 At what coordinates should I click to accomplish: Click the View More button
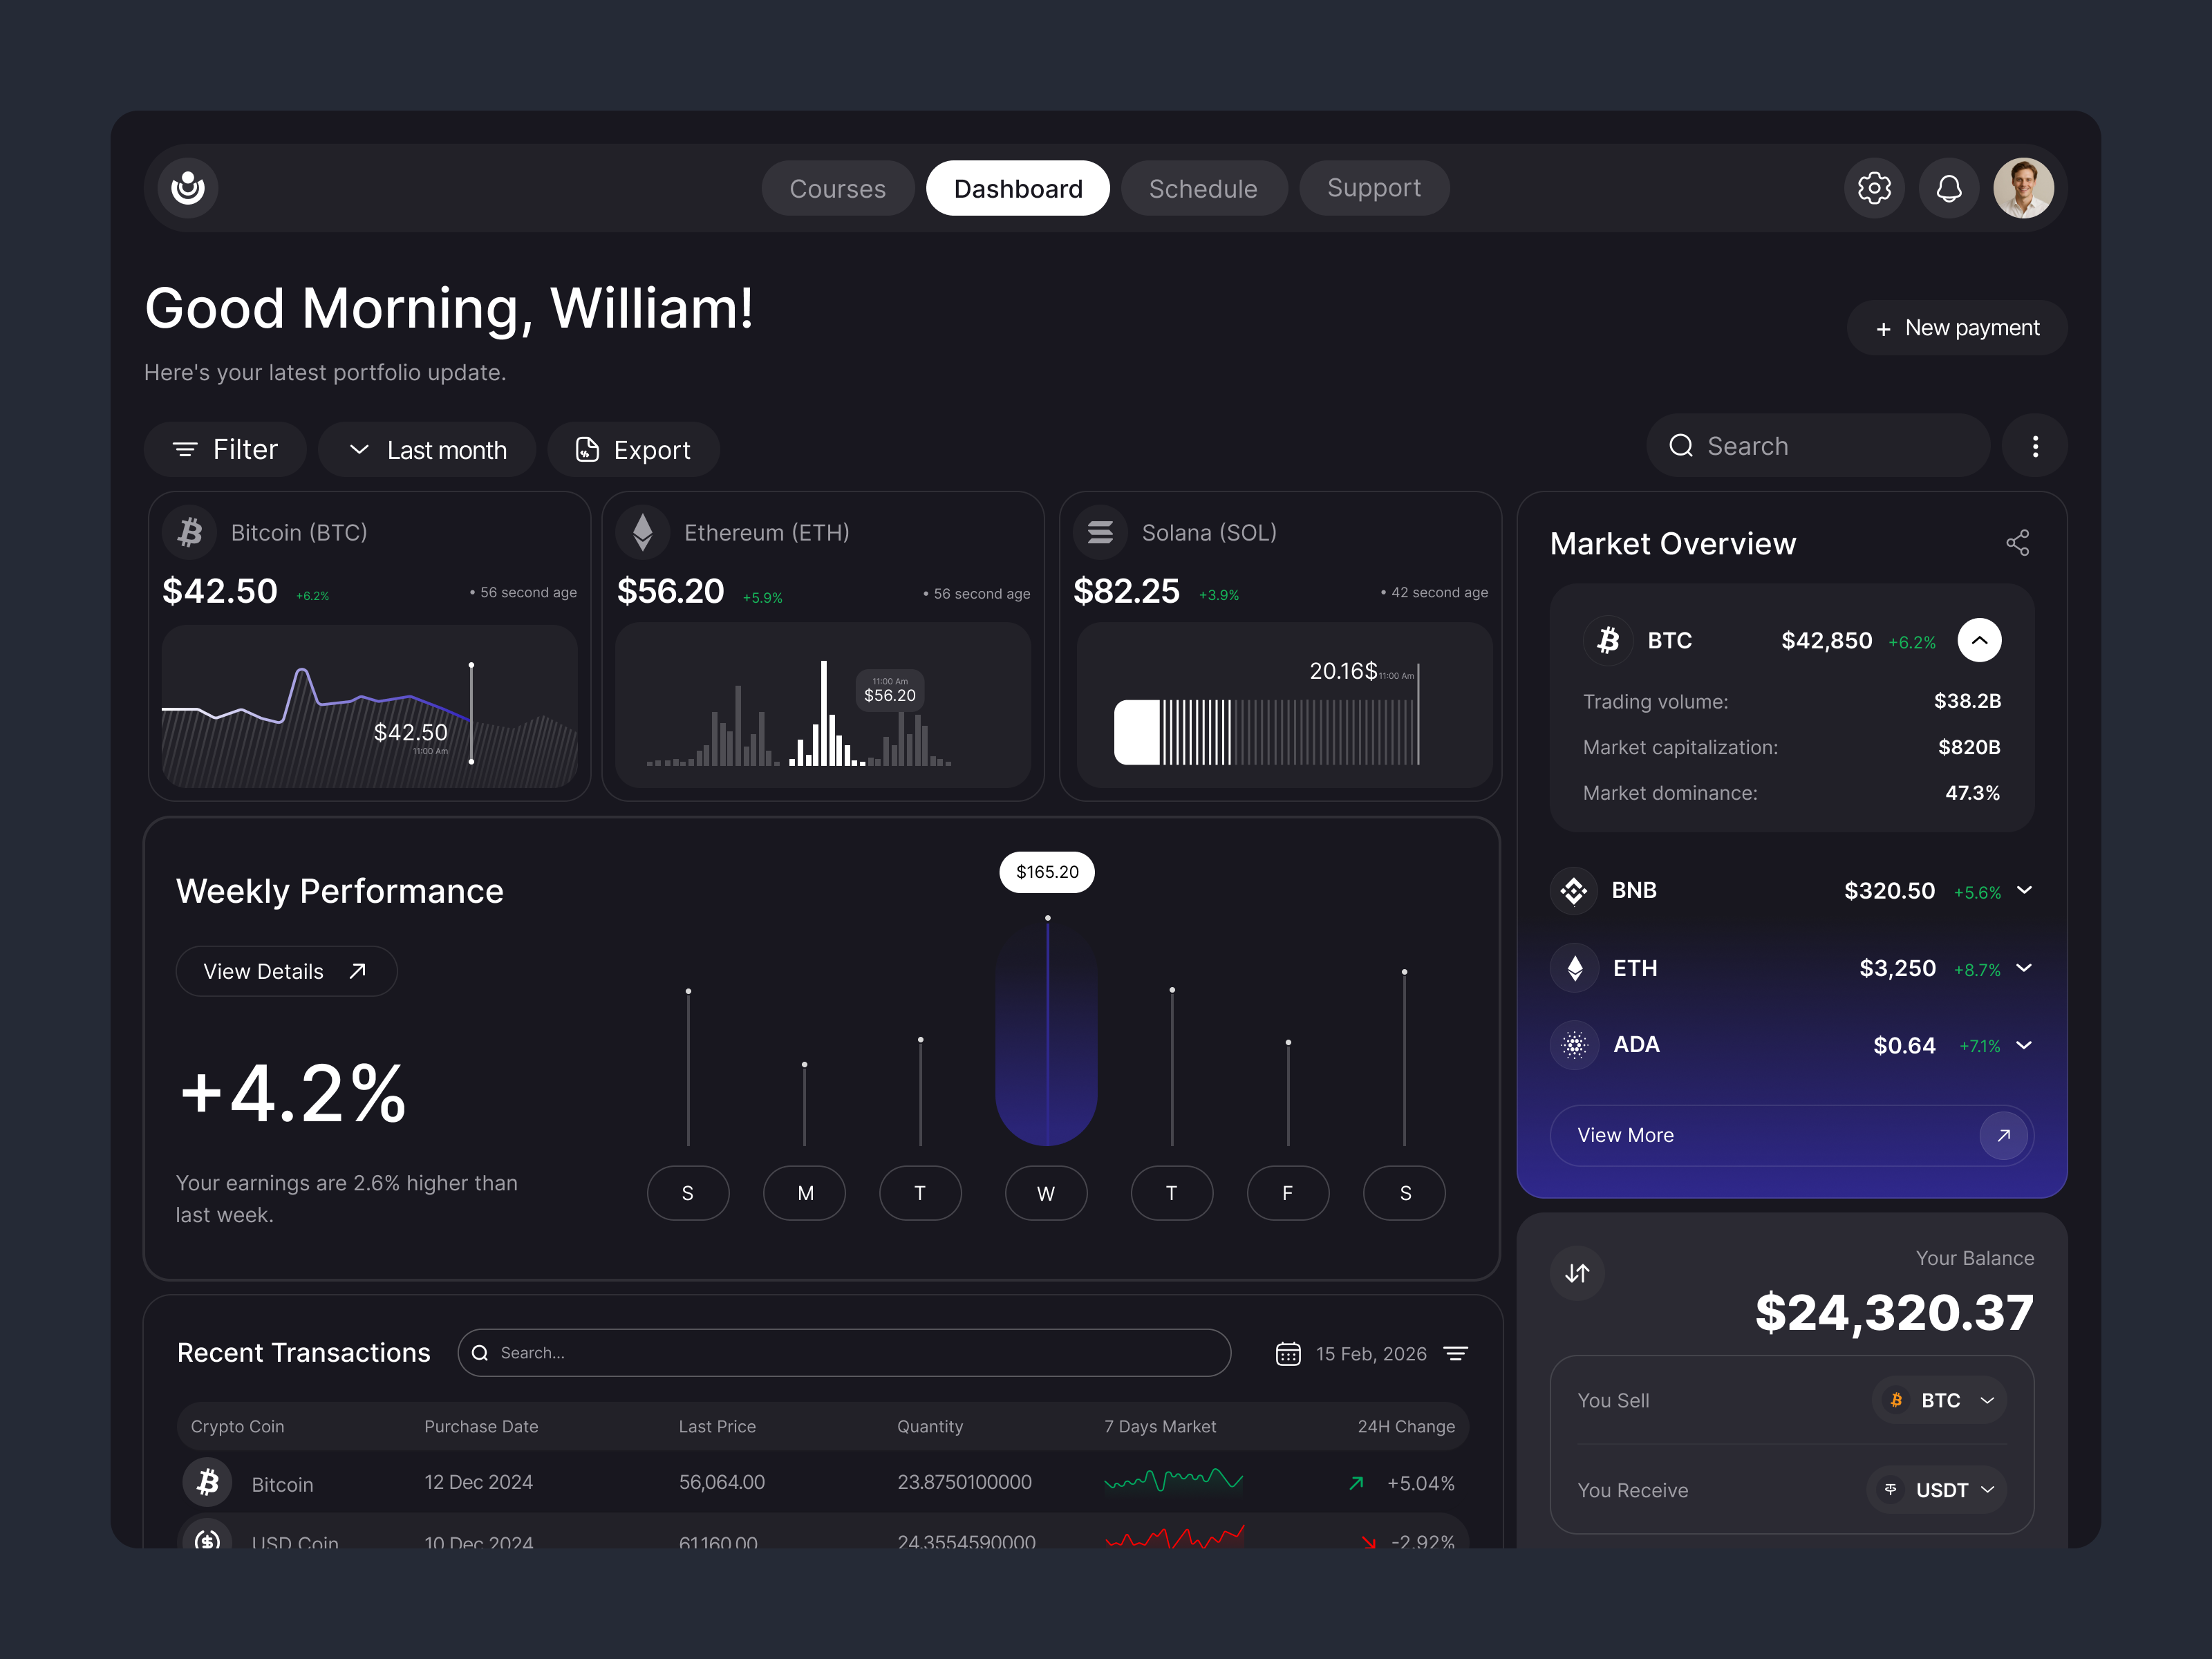click(x=1792, y=1135)
